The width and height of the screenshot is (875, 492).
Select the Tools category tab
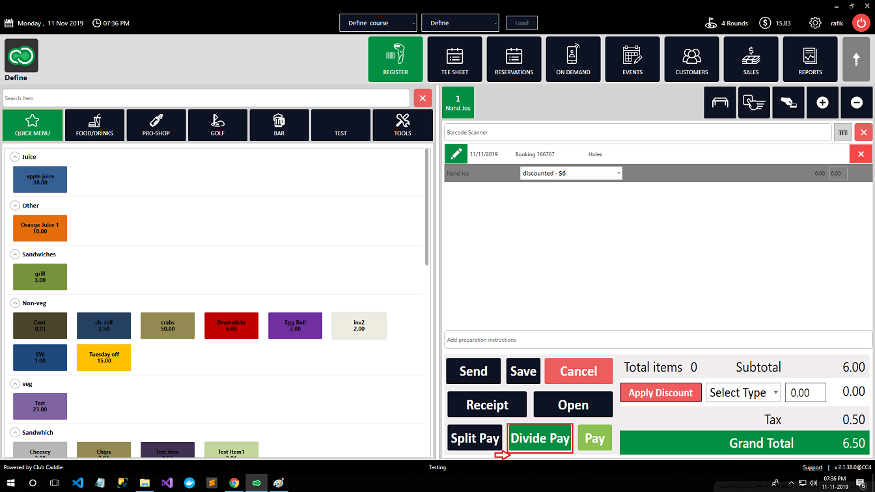(x=402, y=125)
